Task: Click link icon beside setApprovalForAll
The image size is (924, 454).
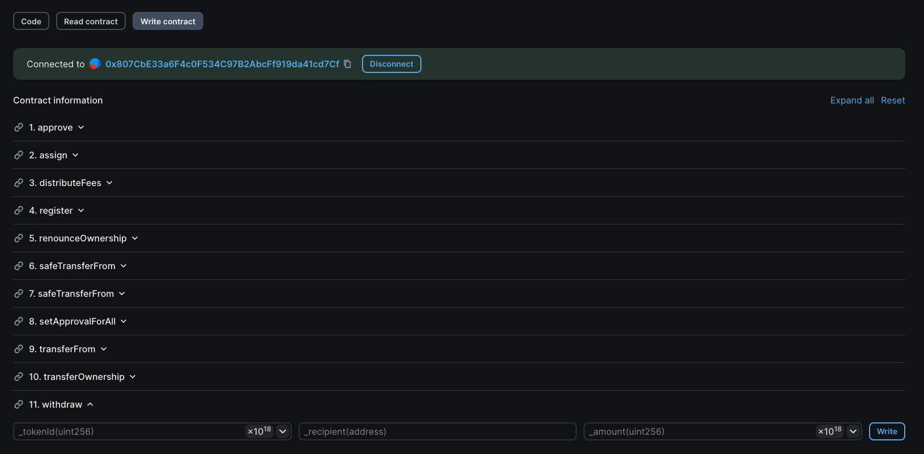Action: [x=19, y=321]
